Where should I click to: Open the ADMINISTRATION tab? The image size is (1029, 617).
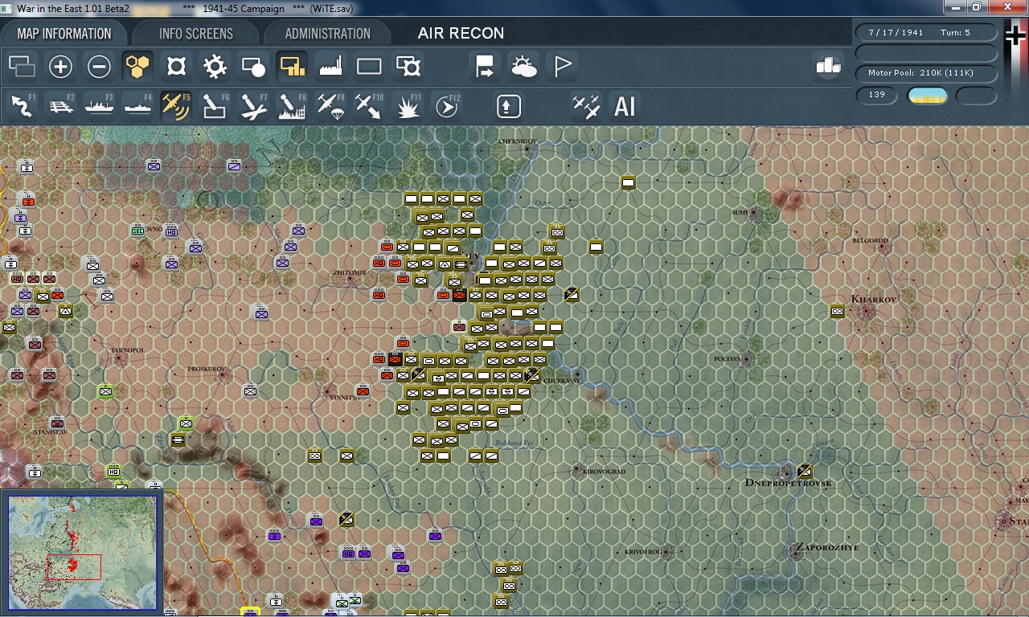click(327, 34)
